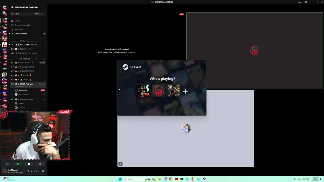Screen dimensions: 324x182
Task: Join the ABU MASH3AL voice channel
Action: (x=28, y=62)
